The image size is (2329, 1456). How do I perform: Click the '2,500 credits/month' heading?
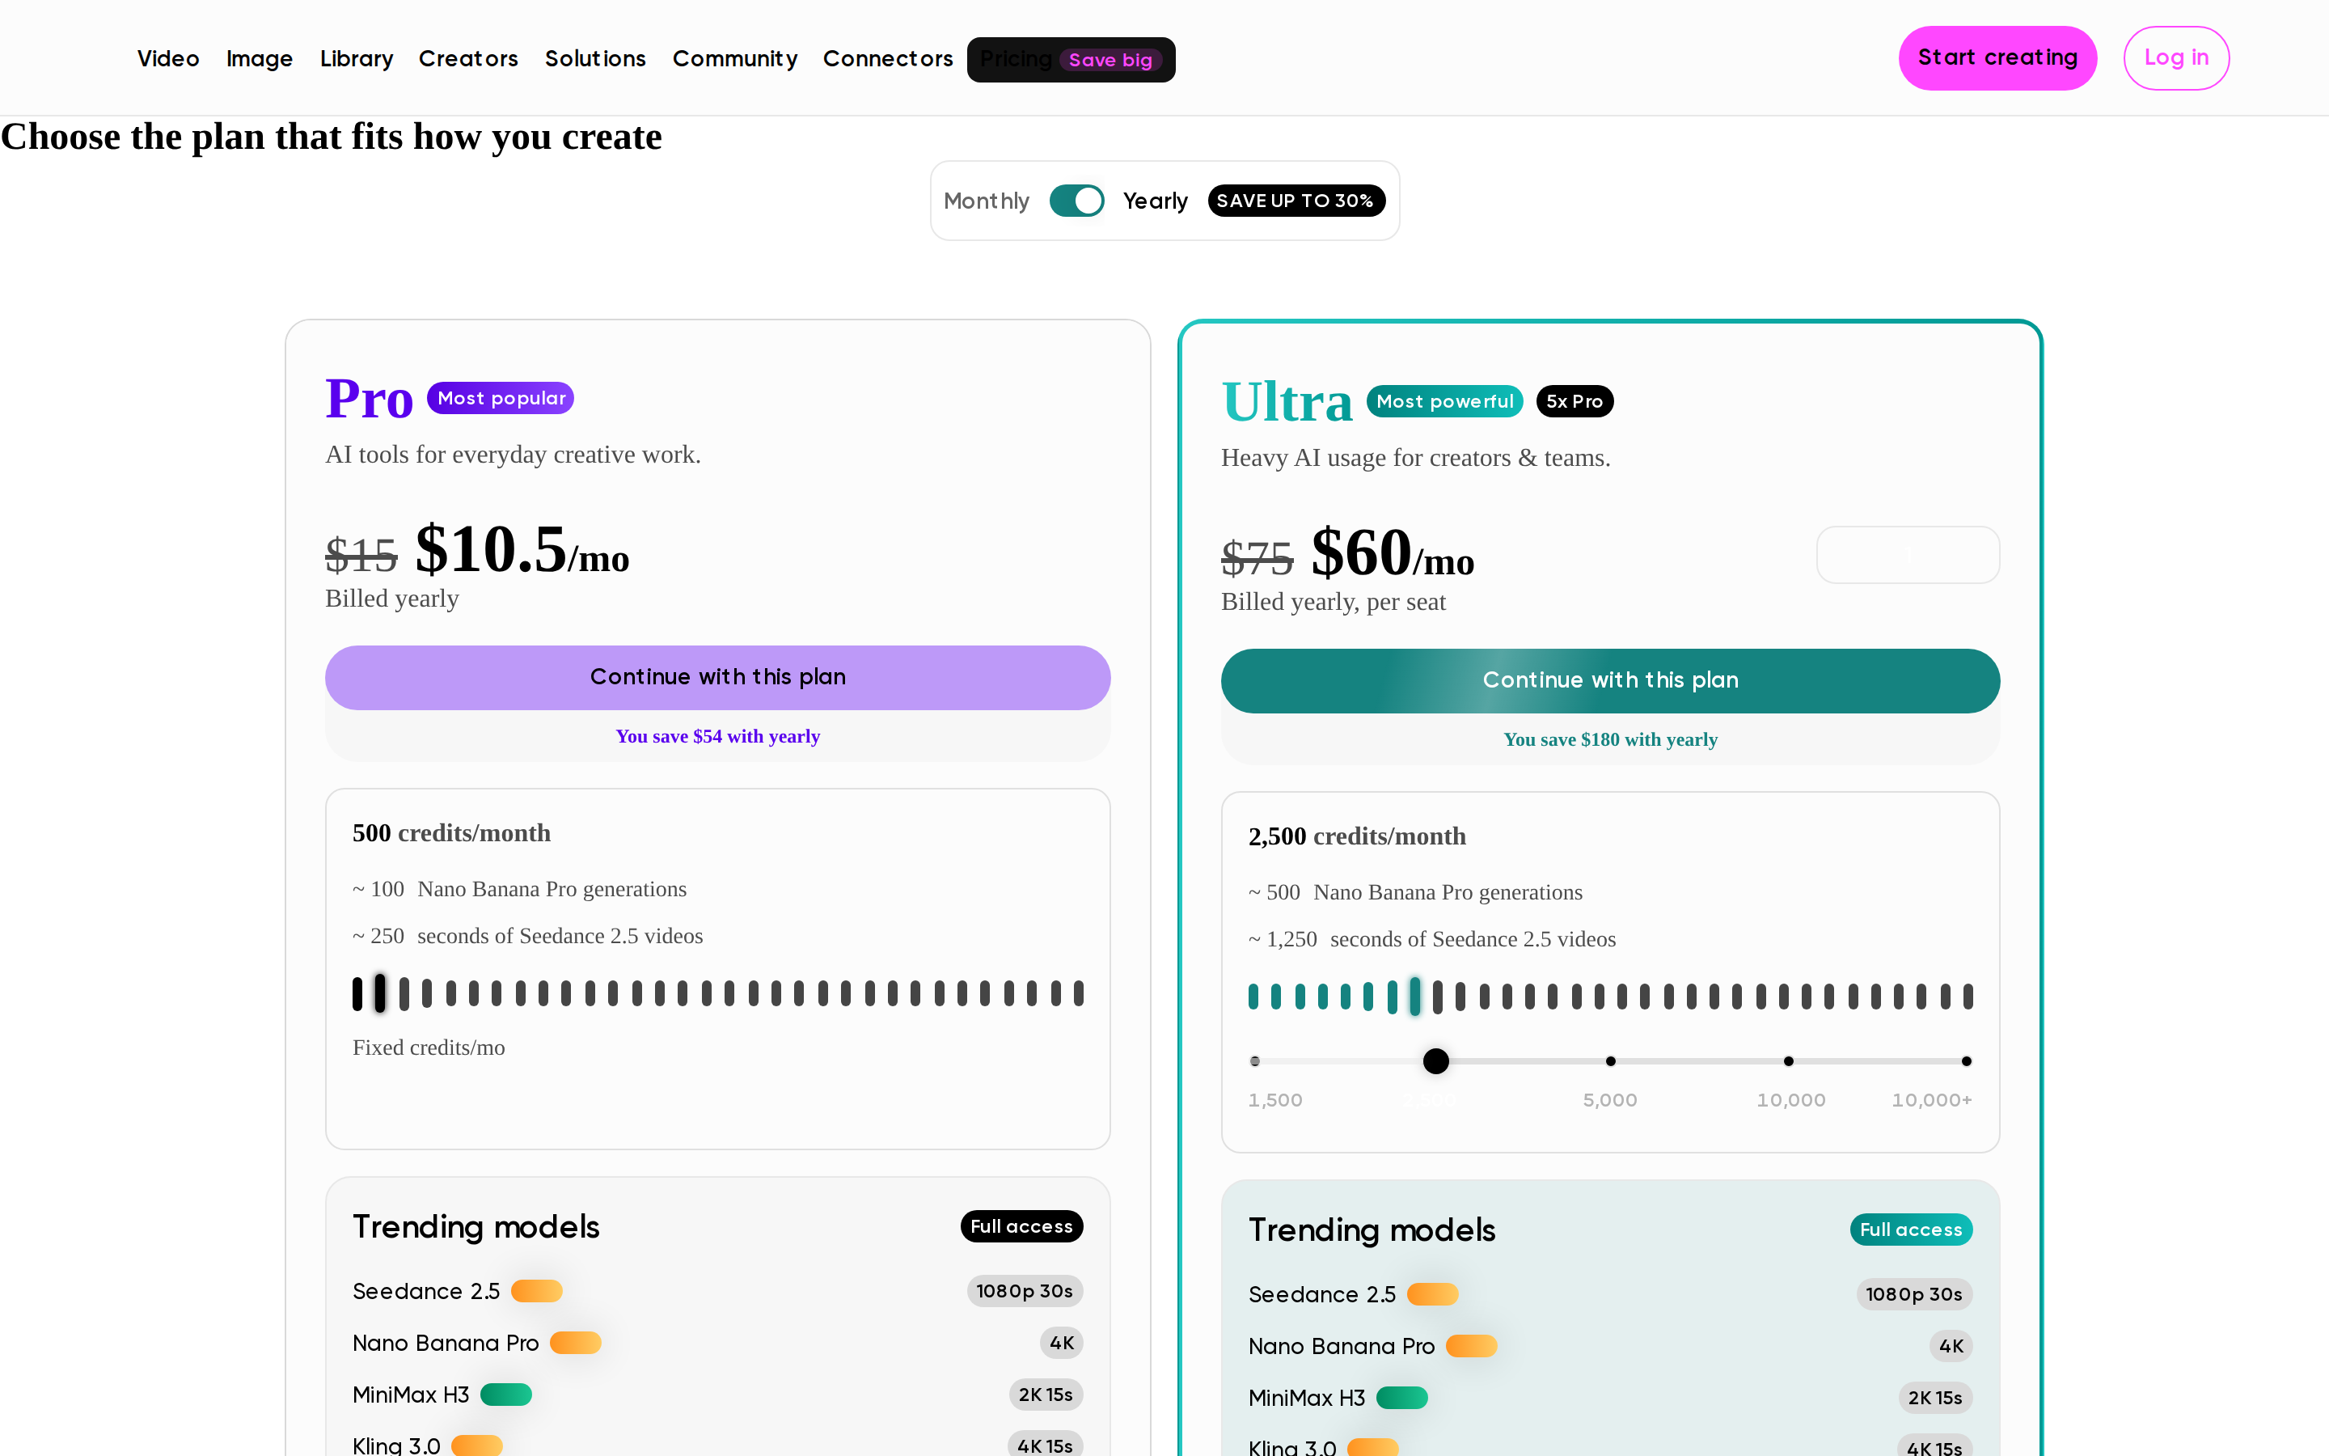[1357, 836]
